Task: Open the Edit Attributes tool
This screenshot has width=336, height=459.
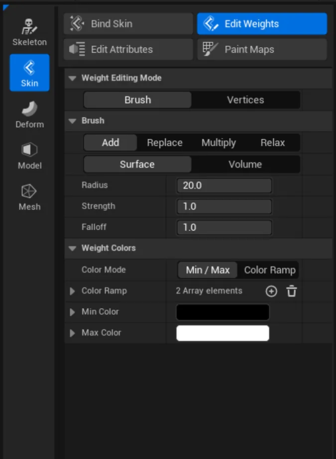Action: 128,50
